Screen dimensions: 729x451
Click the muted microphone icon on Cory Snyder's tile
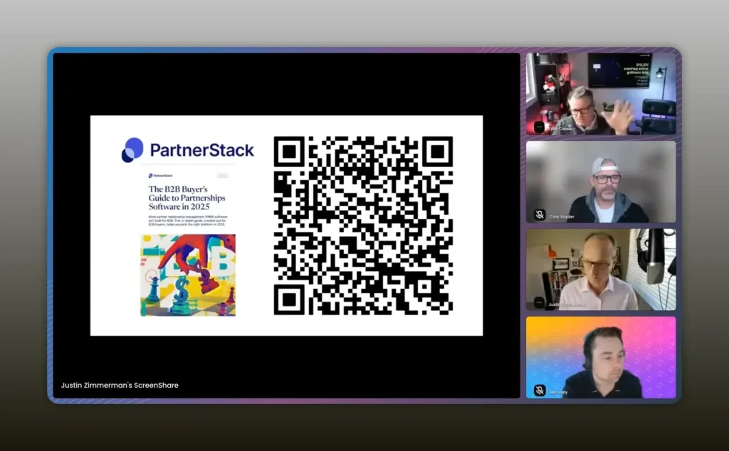(x=540, y=215)
